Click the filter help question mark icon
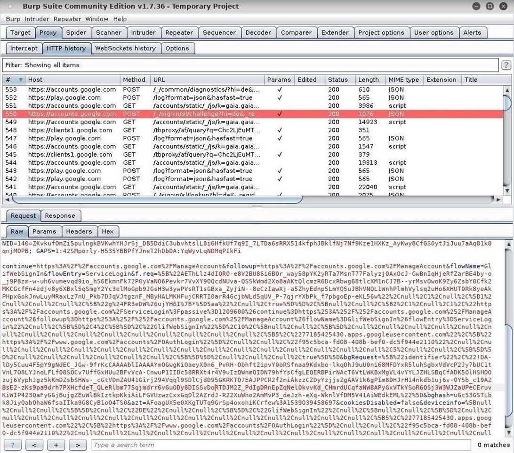514x453 pixels. [x=506, y=65]
